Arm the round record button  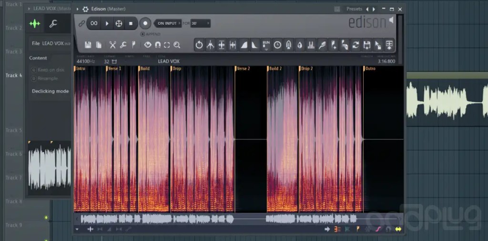pyautogui.click(x=145, y=23)
